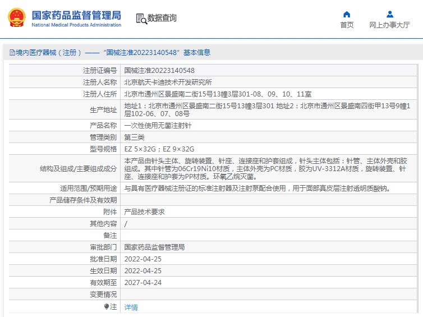Click the 结构及组成/主要组成成分 label
This screenshot has height=317, width=423.
coord(78,169)
